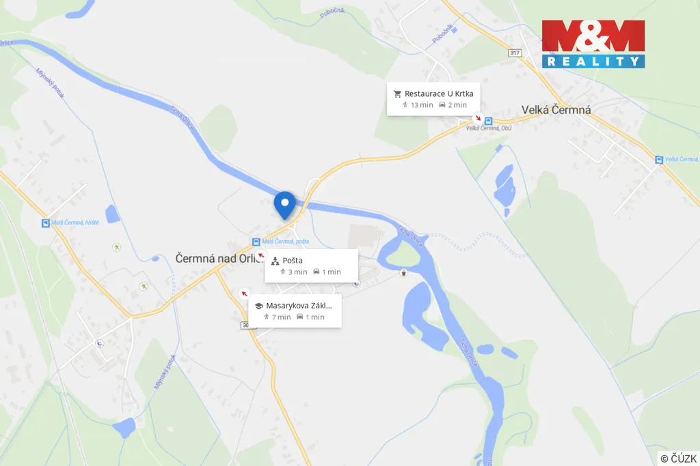Screen dimensions: 700x466
Task: Open the Masarykova Základní škola info card
Action: pos(295,311)
